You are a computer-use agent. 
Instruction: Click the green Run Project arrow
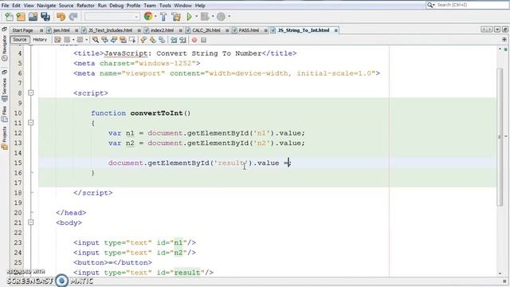point(190,17)
